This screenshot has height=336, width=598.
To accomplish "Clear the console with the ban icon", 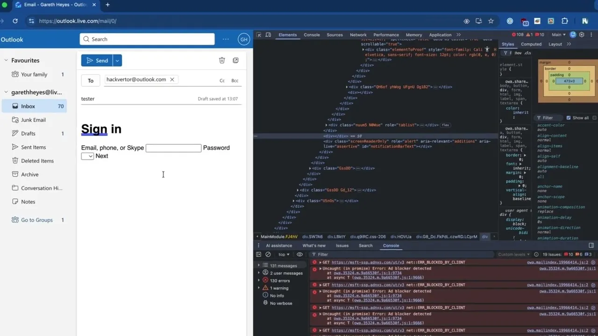I will (268, 254).
